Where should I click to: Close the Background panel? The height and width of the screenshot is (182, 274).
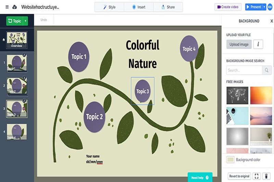click(x=272, y=21)
